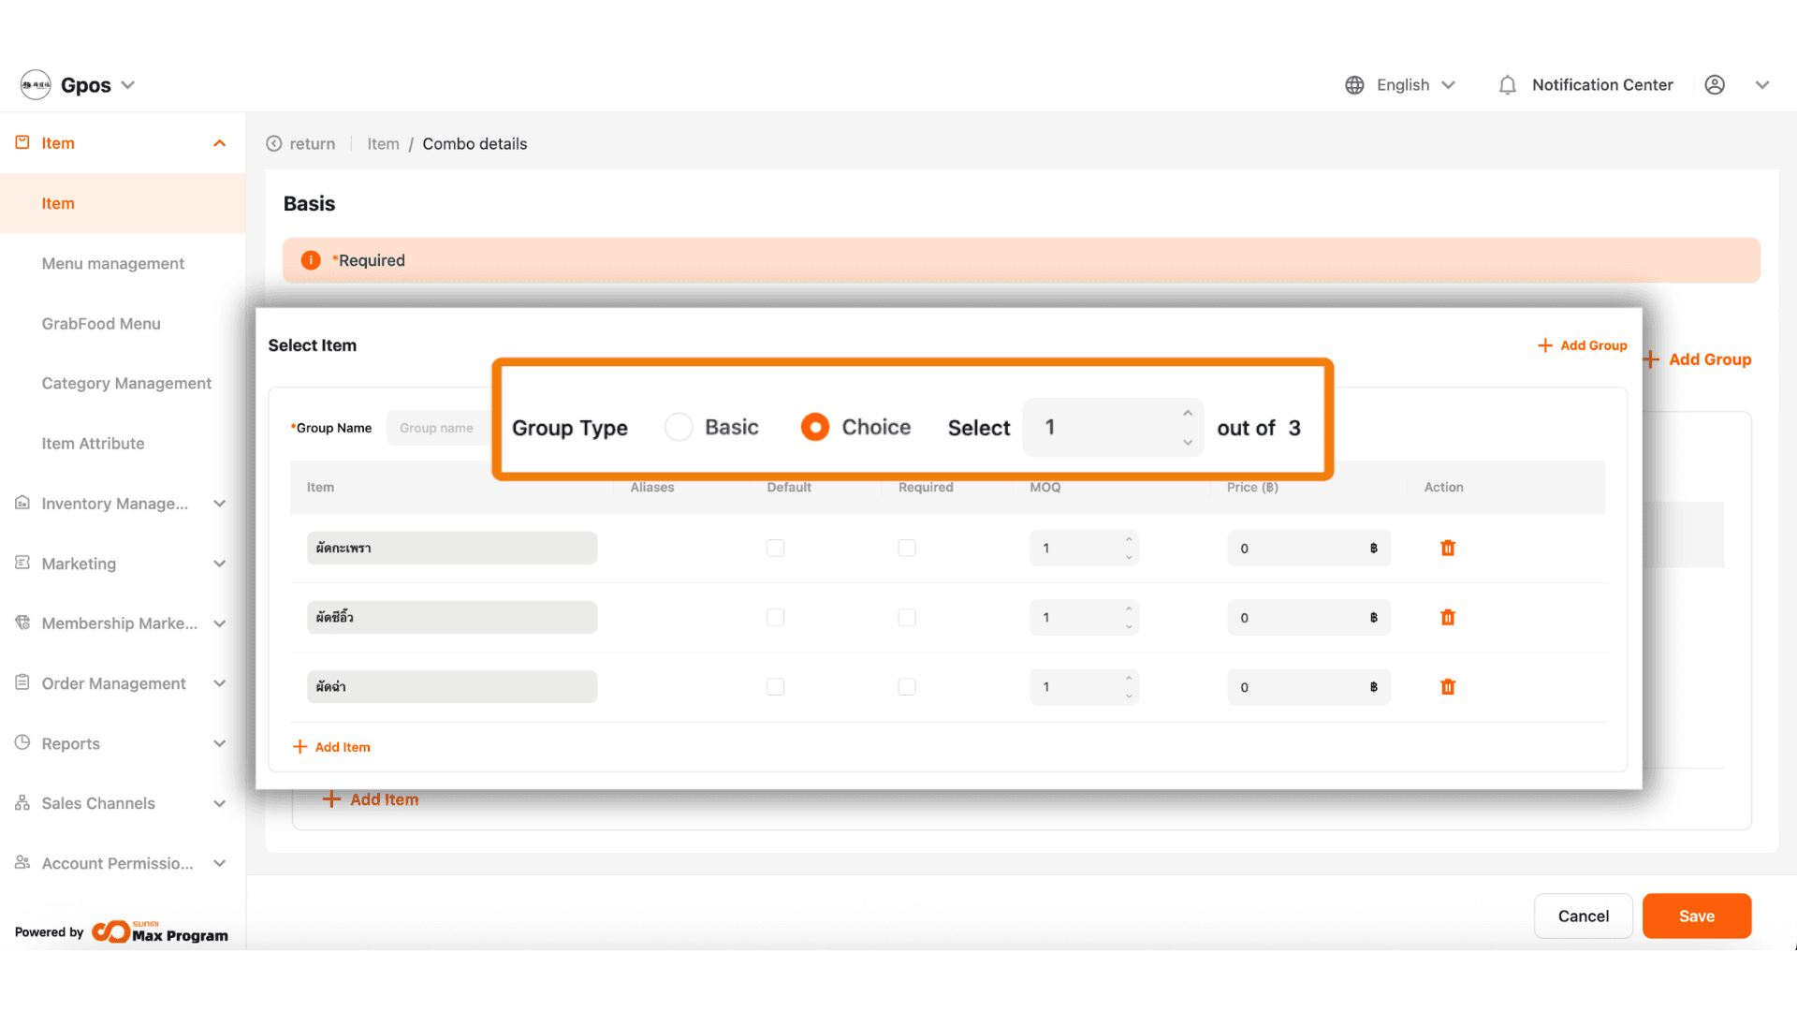1797x1011 pixels.
Task: Go to Category Management page
Action: coord(126,384)
